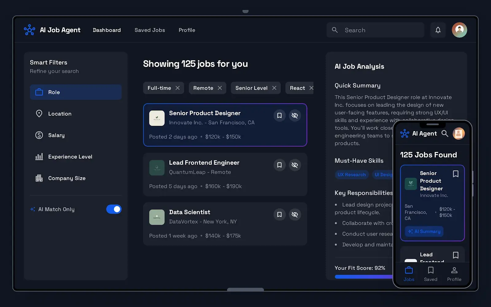Click the dollar icon beside Salary

tap(39, 135)
